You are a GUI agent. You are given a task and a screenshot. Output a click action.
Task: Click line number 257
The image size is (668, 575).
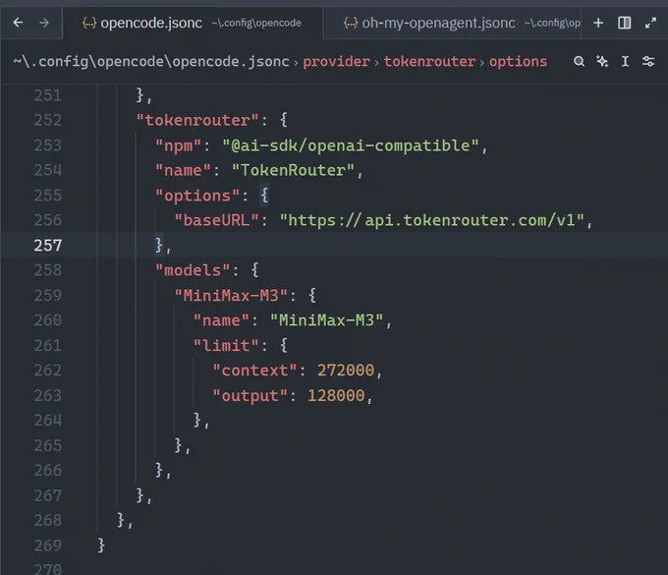48,246
